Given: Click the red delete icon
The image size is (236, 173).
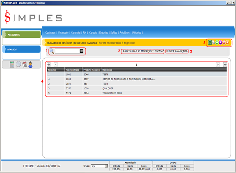Looking at the screenshot, I should (223, 42).
